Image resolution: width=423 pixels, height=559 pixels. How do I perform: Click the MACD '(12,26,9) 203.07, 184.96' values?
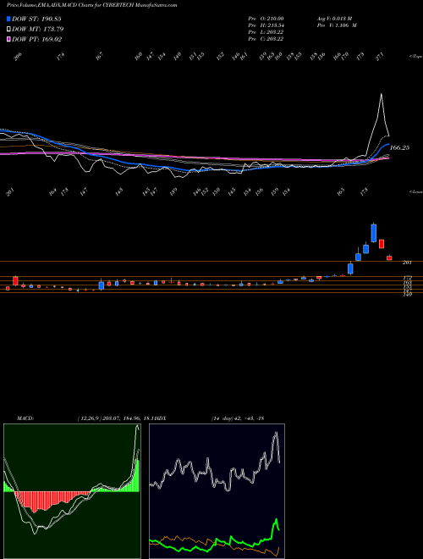point(108,418)
